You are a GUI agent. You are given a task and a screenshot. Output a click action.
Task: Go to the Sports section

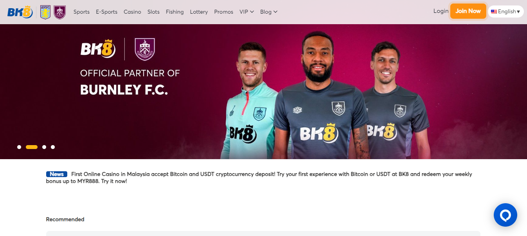(x=81, y=12)
